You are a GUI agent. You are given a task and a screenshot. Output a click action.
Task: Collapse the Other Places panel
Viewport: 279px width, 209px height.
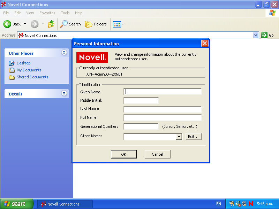(64, 53)
